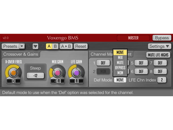Viewport: 173px width, 130px height.
Task: Click the undo arrow icon
Action: pyautogui.click(x=29, y=46)
